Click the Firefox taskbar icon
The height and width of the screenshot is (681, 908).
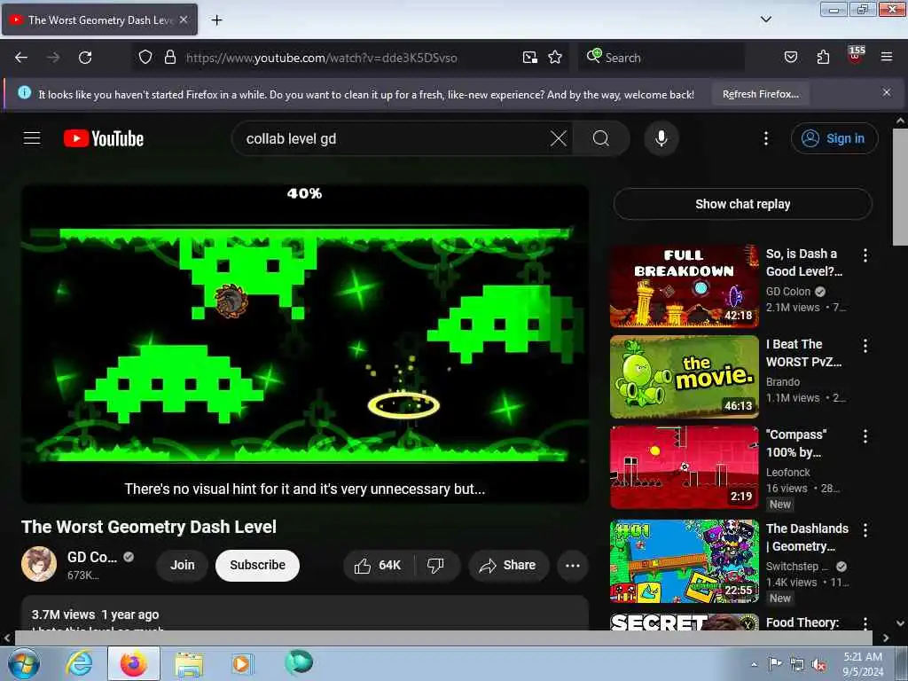point(134,663)
